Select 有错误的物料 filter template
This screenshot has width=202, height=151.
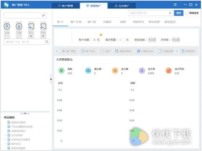[x=19, y=131]
